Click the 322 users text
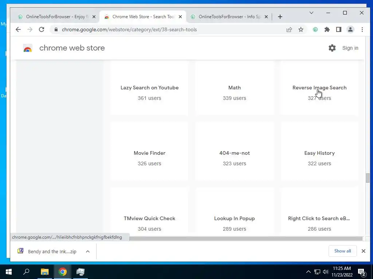The width and height of the screenshot is (373, 279). [319, 164]
